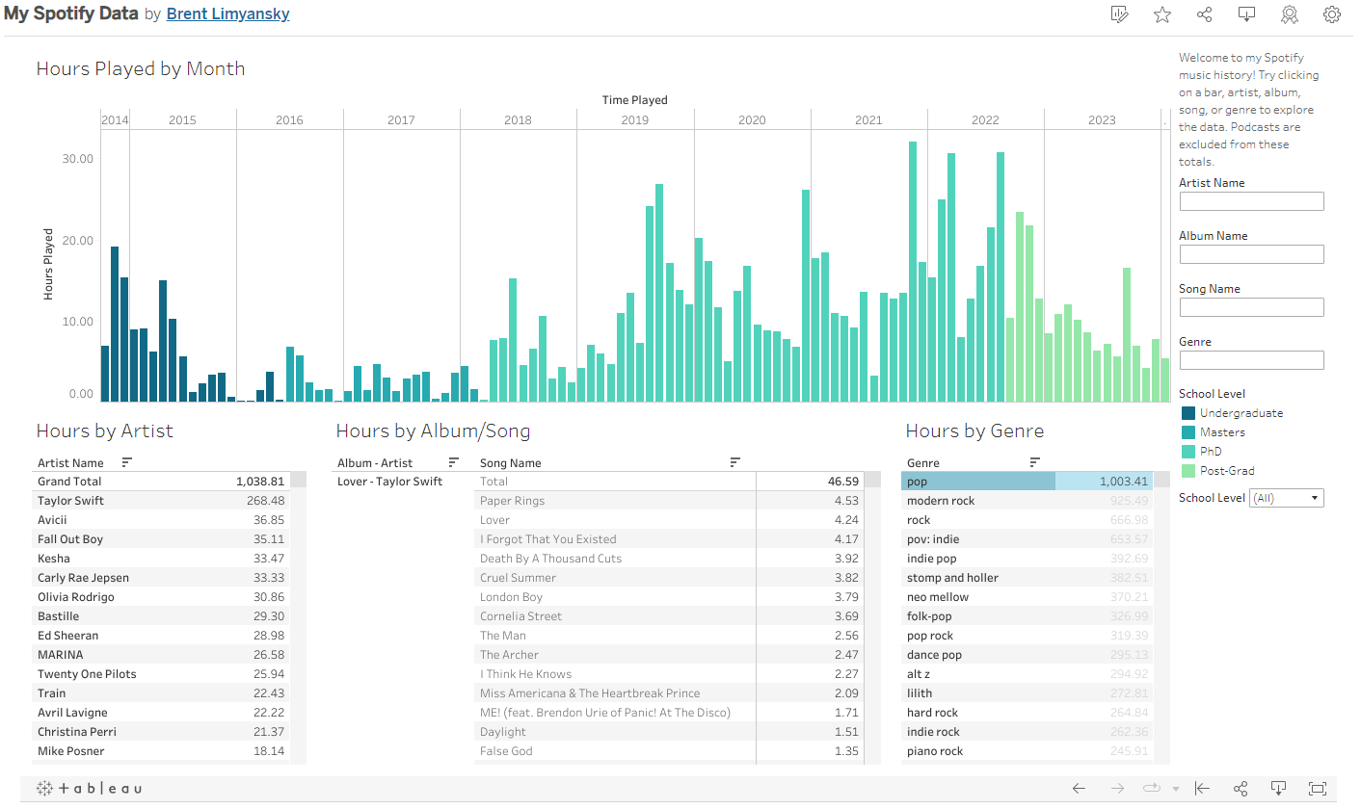Select Twenty One Pilots artist row
Image resolution: width=1361 pixels, height=809 pixels.
(x=161, y=674)
